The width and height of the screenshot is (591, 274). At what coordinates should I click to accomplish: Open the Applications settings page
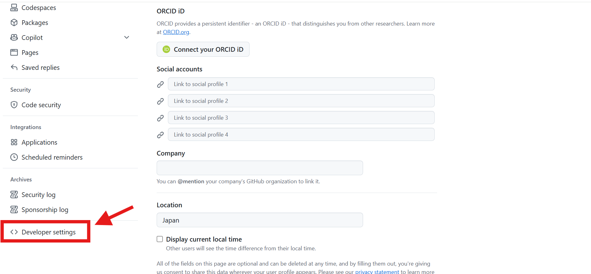(x=39, y=142)
